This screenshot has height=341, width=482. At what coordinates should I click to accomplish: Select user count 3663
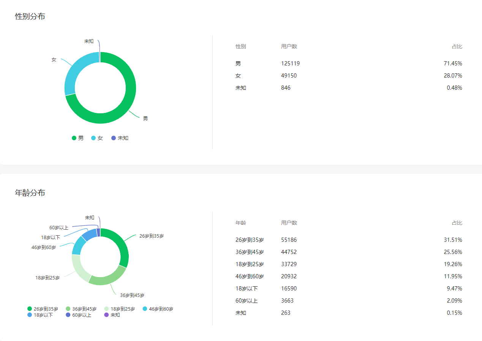pyautogui.click(x=288, y=301)
